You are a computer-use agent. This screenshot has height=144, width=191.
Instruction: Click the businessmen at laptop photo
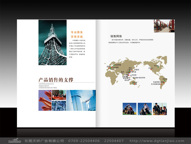[160, 109]
